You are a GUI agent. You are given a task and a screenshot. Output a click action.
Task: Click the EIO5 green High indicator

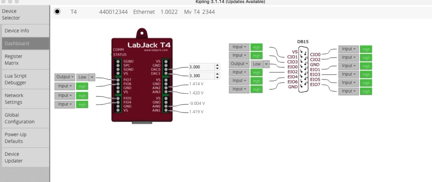[366, 83]
